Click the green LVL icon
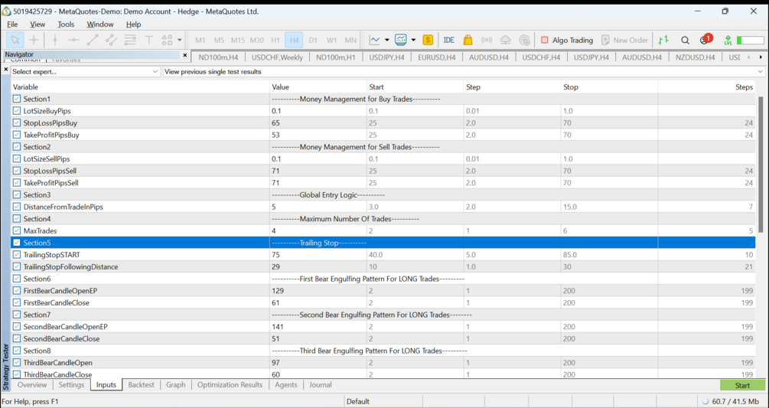Image resolution: width=769 pixels, height=408 pixels. tap(728, 41)
